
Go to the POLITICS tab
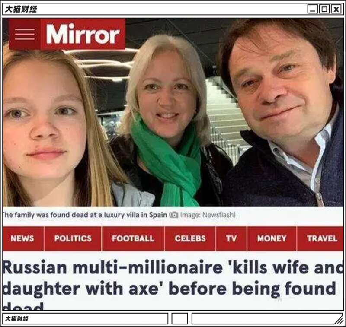tap(73, 238)
